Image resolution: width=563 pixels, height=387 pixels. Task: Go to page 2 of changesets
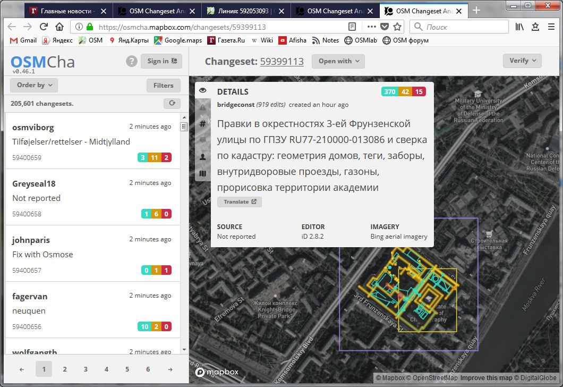(65, 369)
